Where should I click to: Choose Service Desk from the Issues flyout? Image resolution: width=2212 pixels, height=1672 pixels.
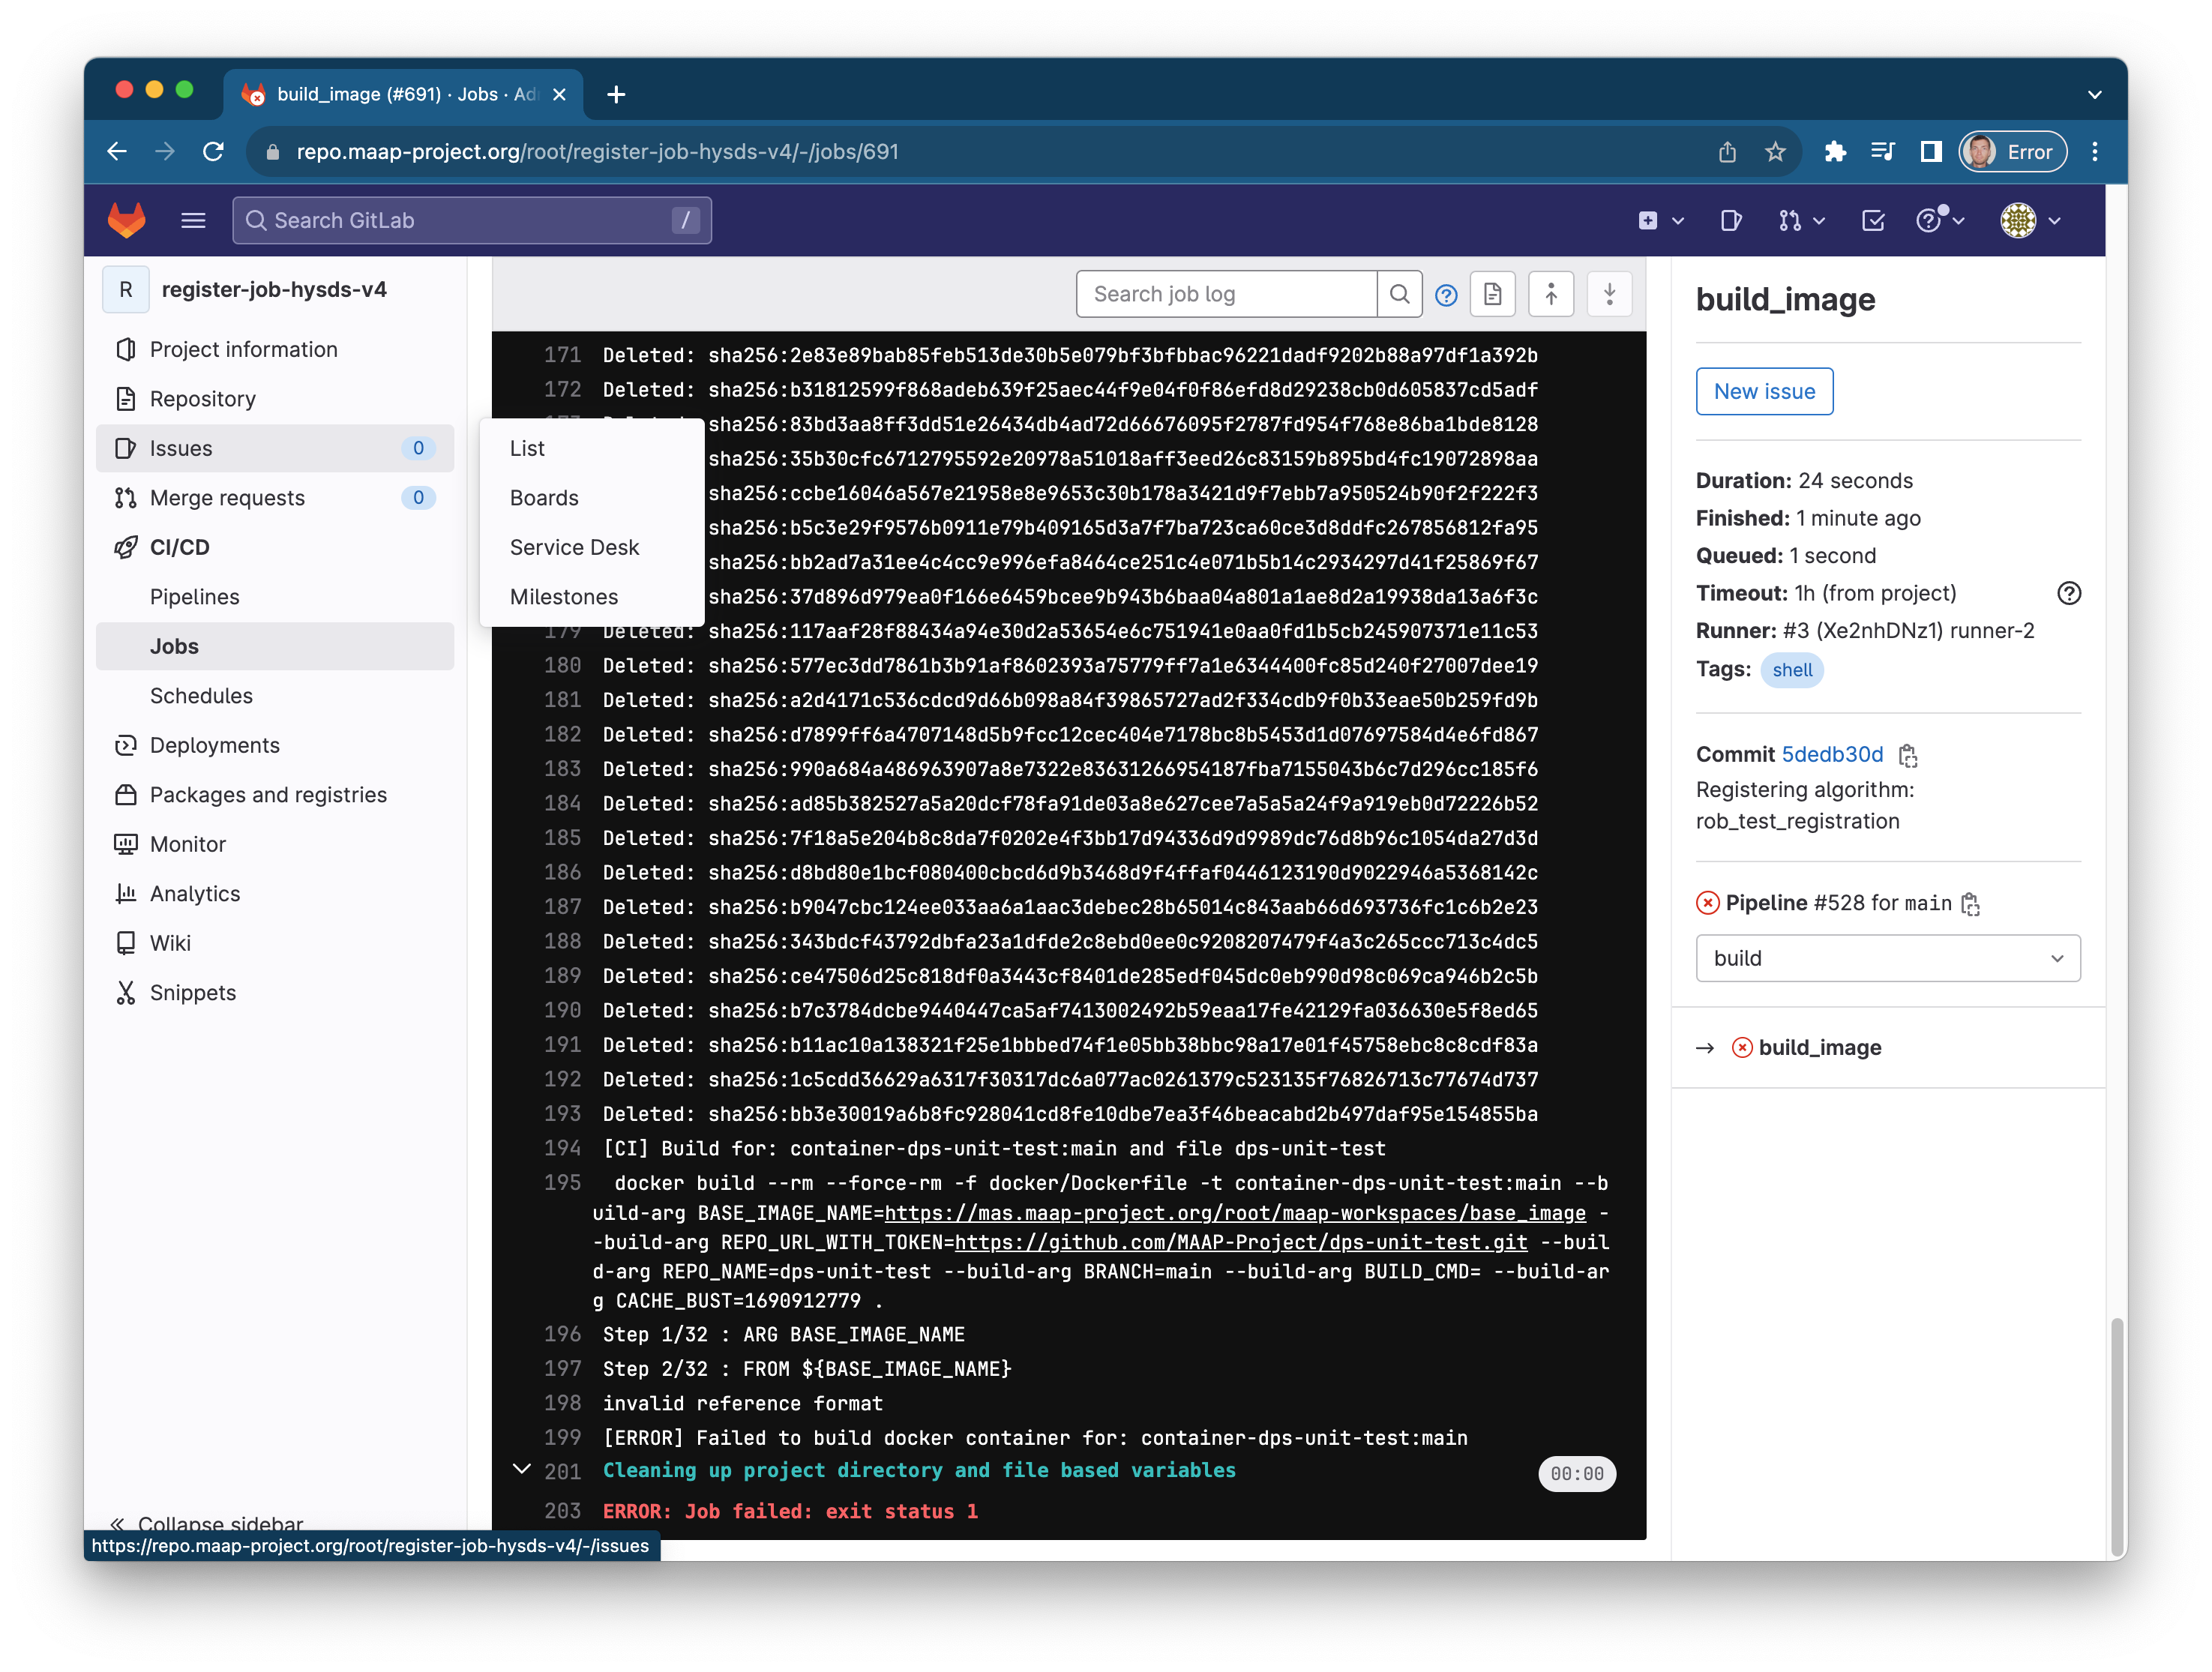592,547
